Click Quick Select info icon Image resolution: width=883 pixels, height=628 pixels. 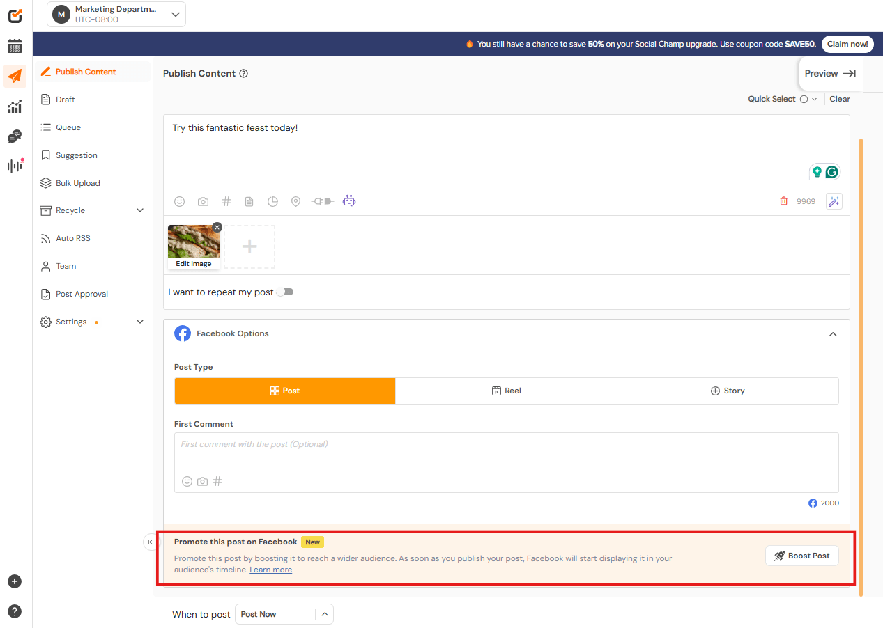[804, 100]
